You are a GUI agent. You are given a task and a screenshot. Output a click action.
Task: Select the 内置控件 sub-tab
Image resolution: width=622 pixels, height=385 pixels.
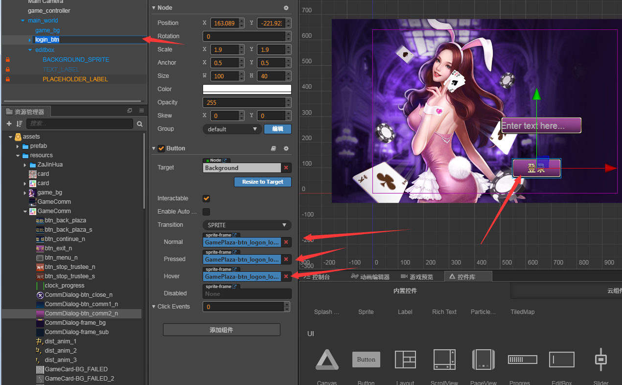tap(405, 291)
